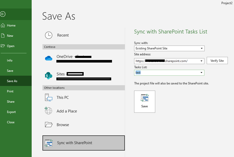Click the Recent clock icon
The width and height of the screenshot is (234, 157).
(x=49, y=35)
